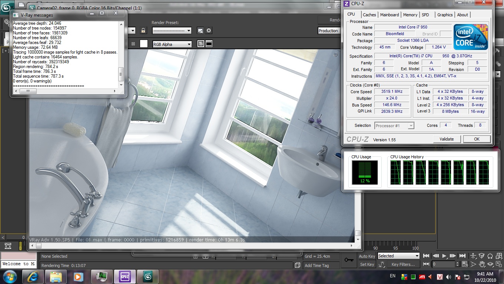Screen dimensions: 504x284
Task: Toggle Set Key animation mode
Action: pos(367,264)
